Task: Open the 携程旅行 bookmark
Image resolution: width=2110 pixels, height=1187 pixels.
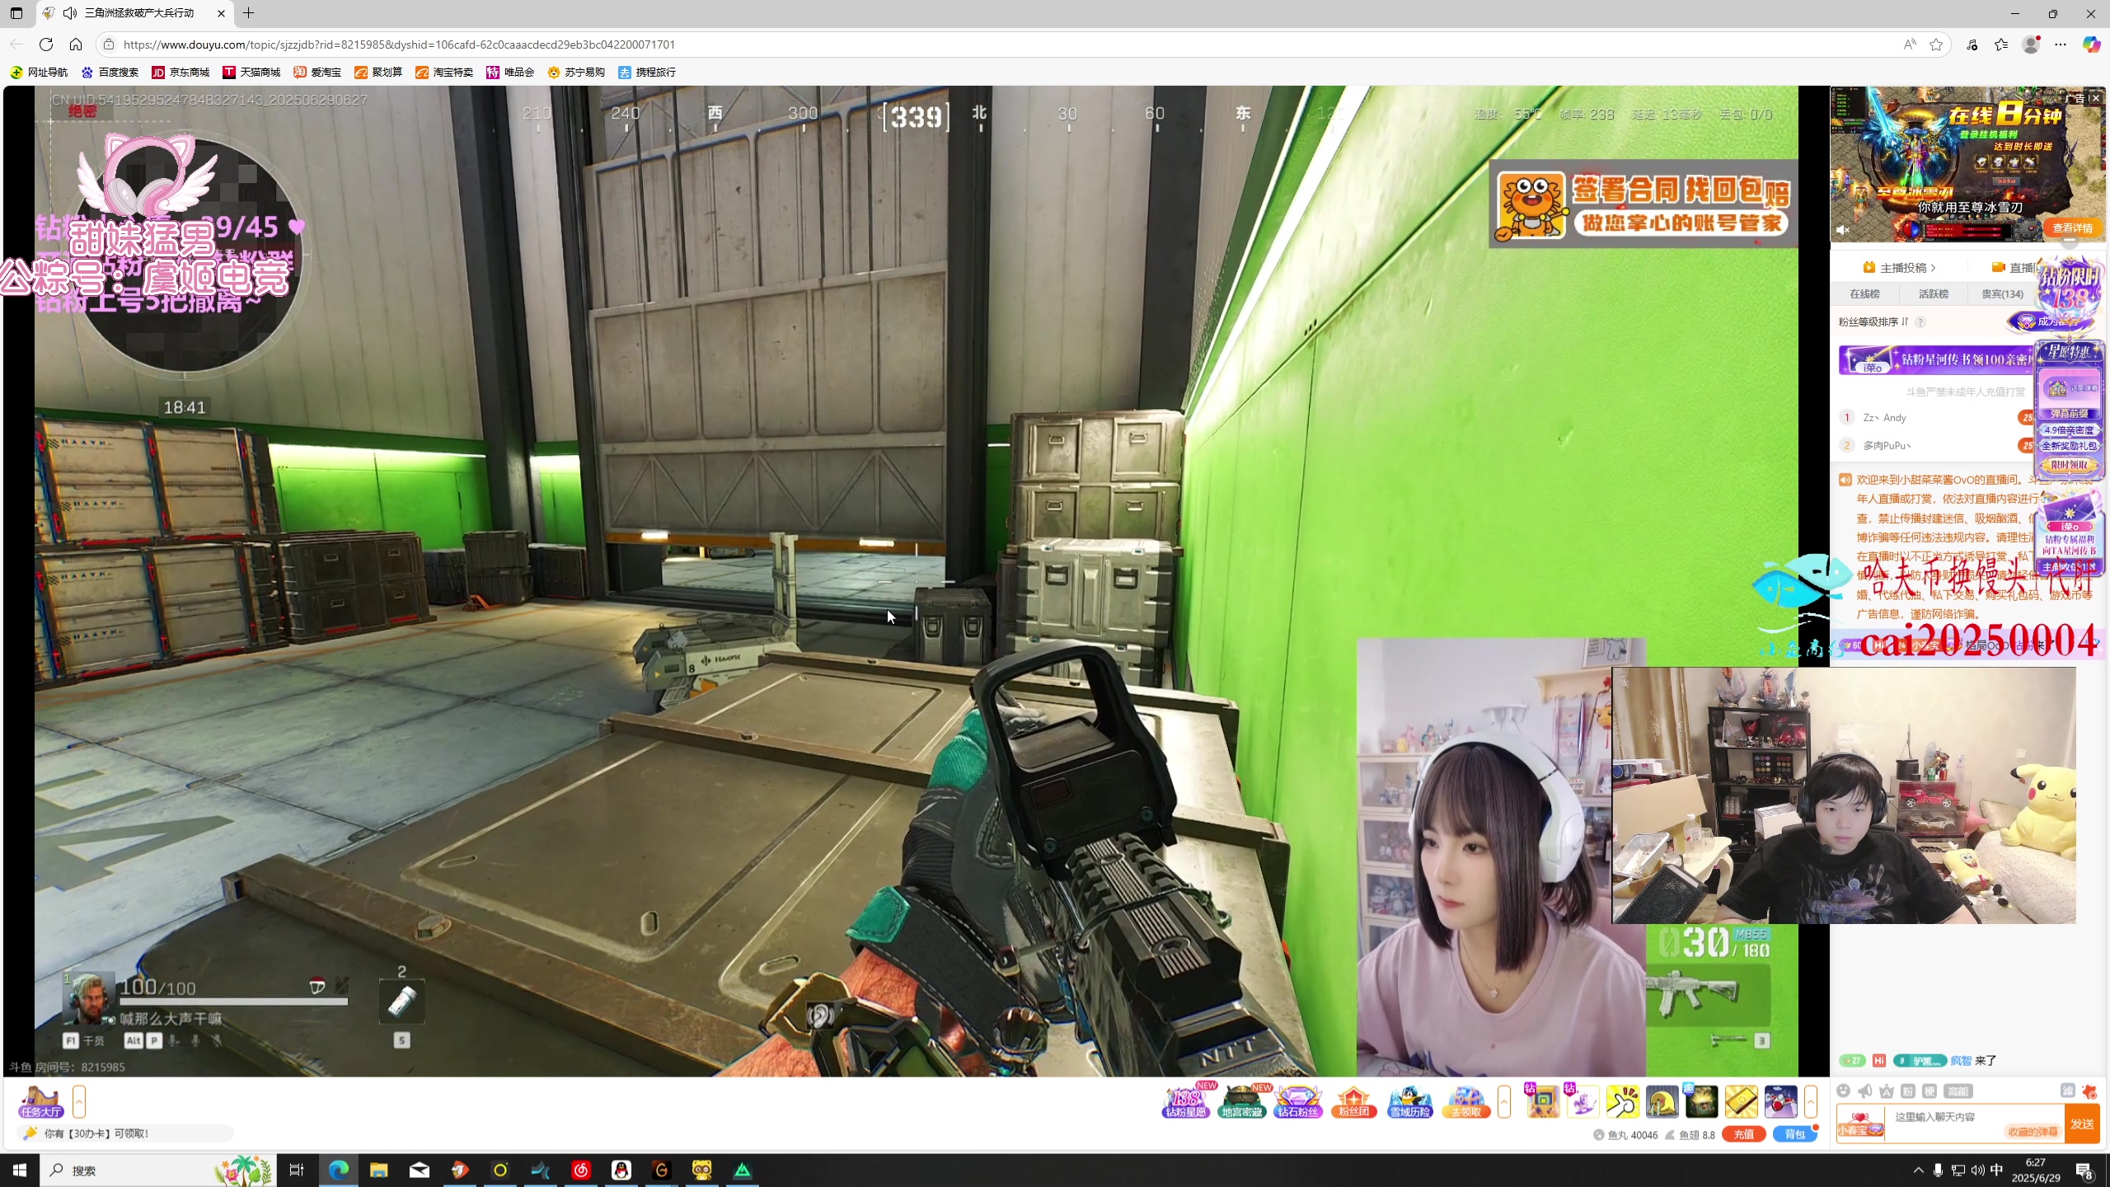Action: point(647,73)
